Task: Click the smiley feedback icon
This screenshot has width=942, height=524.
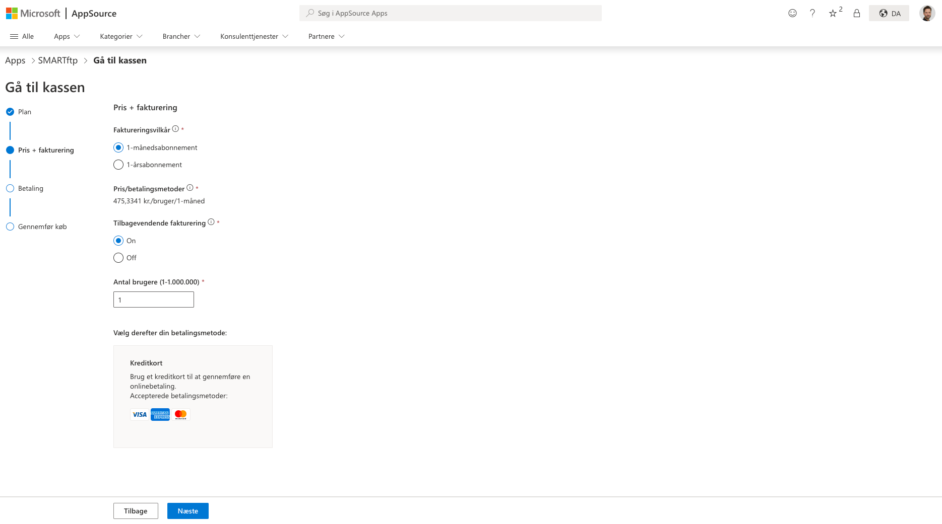Action: pos(792,13)
